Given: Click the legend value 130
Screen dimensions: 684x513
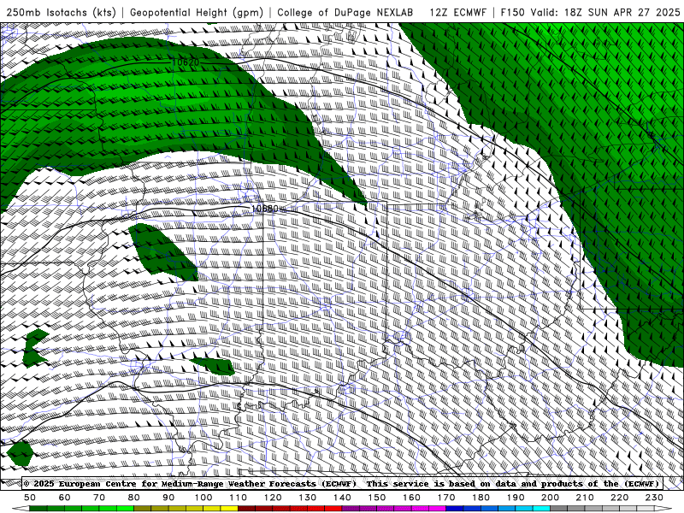Looking at the screenshot, I should pyautogui.click(x=307, y=498).
